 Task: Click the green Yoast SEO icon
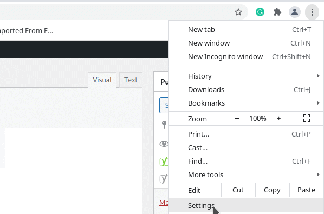pos(164,161)
